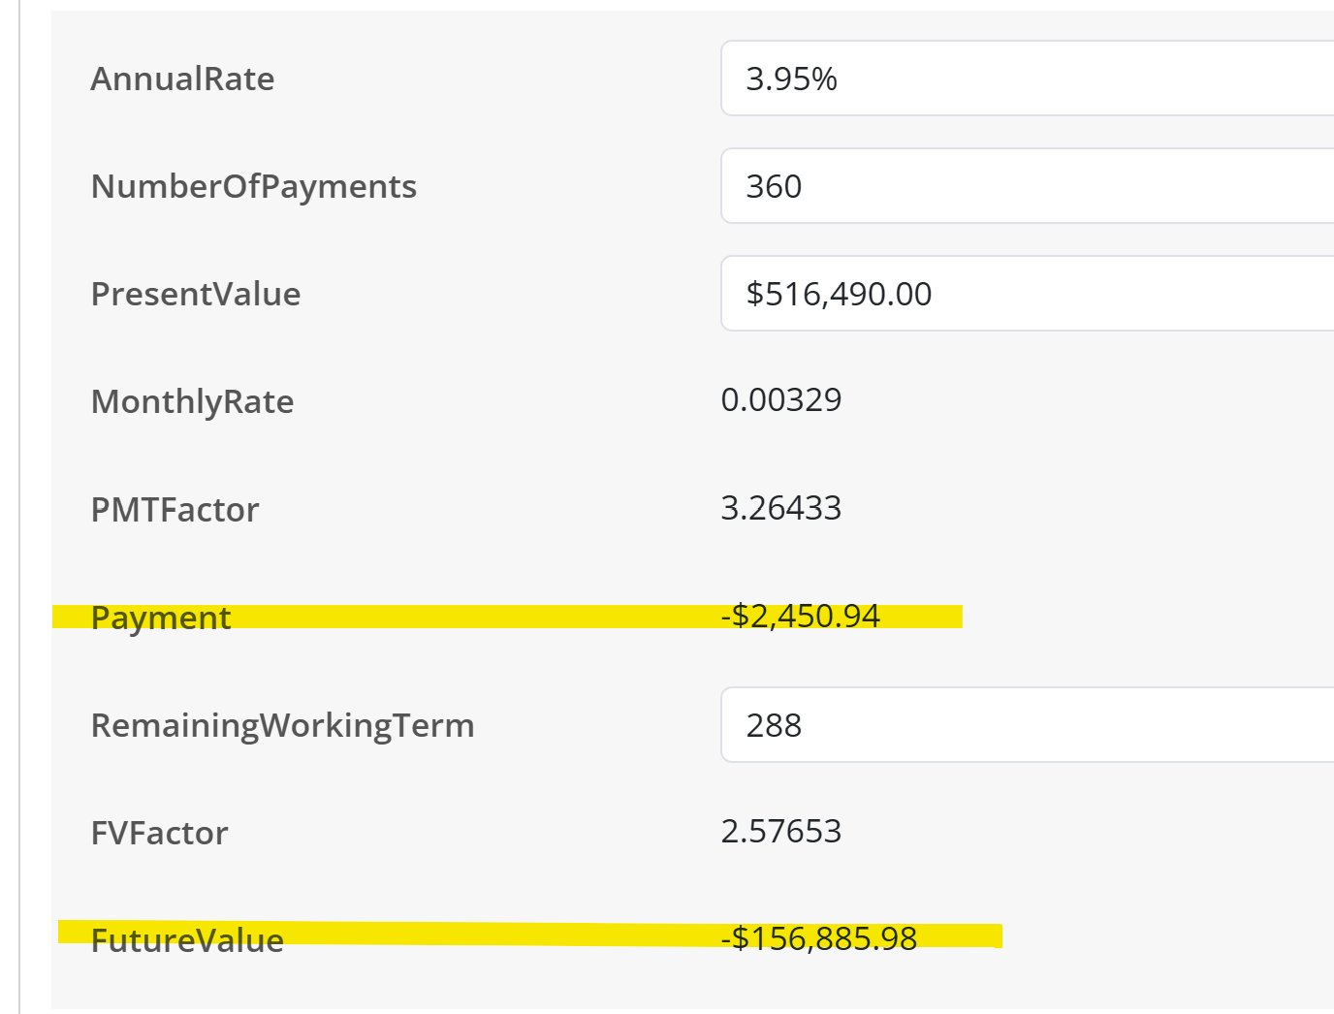Click the PMTFactor label
1334x1014 pixels.
[x=175, y=510]
